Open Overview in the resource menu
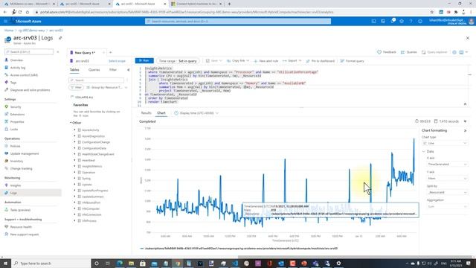The width and height of the screenshot is (476, 268). 16,60
